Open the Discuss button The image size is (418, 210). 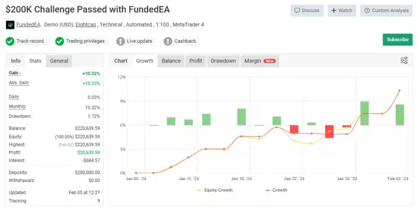point(307,11)
